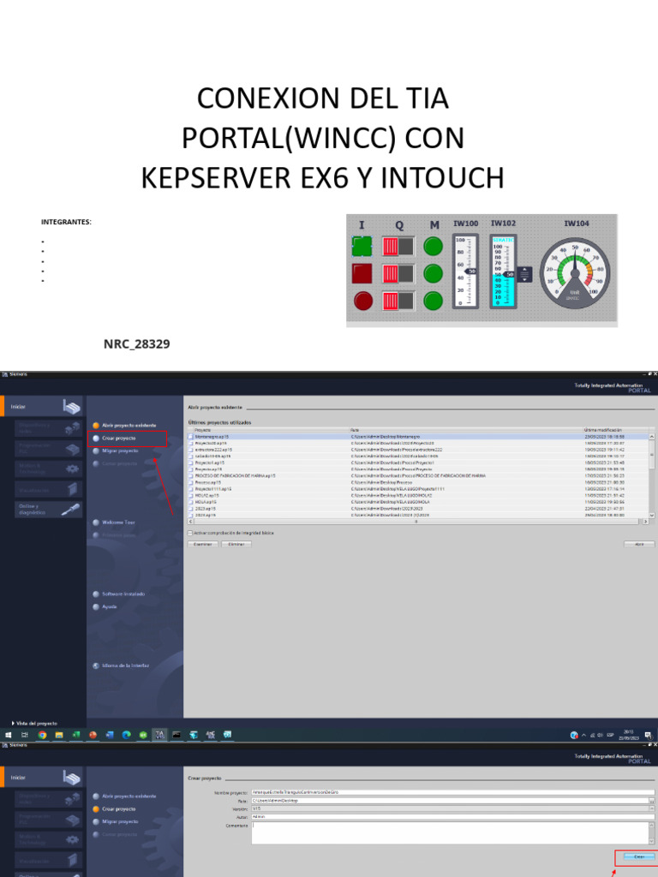Open Programación PLC portal in recent-projects window
The height and width of the screenshot is (877, 658).
point(48,449)
